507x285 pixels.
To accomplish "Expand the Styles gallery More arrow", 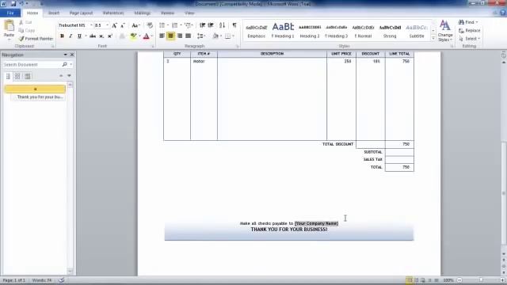I will click(x=433, y=38).
